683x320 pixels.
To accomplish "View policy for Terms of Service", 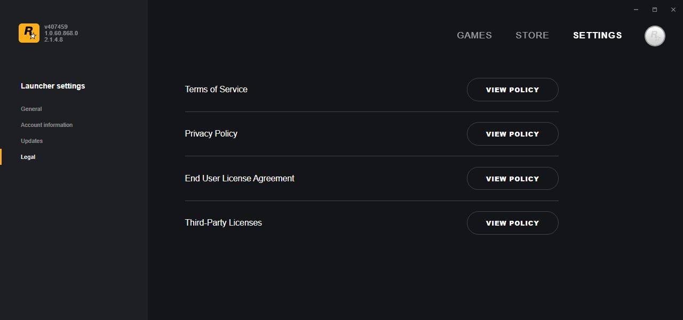I will point(513,90).
